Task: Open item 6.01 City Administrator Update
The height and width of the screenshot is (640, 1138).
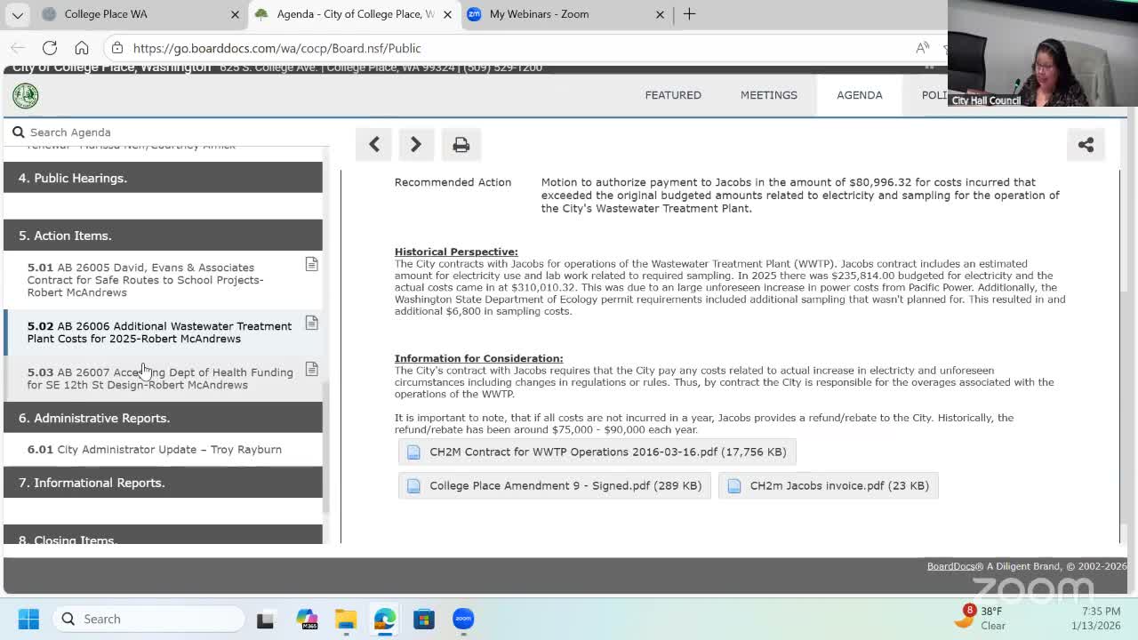Action: [x=164, y=450]
